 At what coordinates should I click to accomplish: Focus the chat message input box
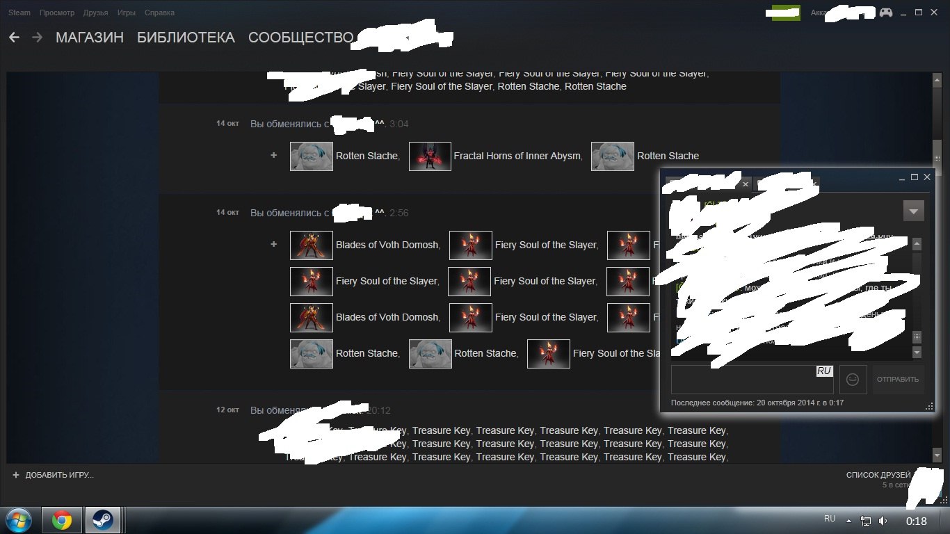[752, 380]
